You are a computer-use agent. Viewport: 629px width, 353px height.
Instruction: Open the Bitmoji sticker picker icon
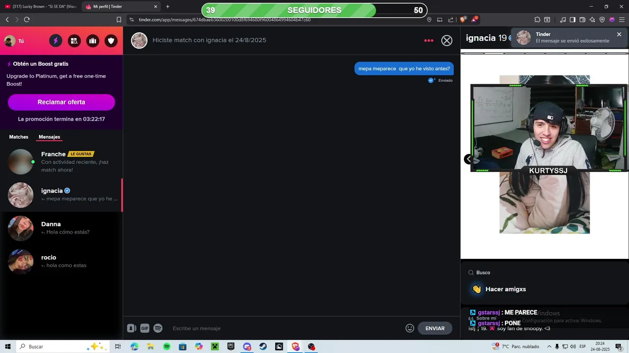(x=132, y=328)
